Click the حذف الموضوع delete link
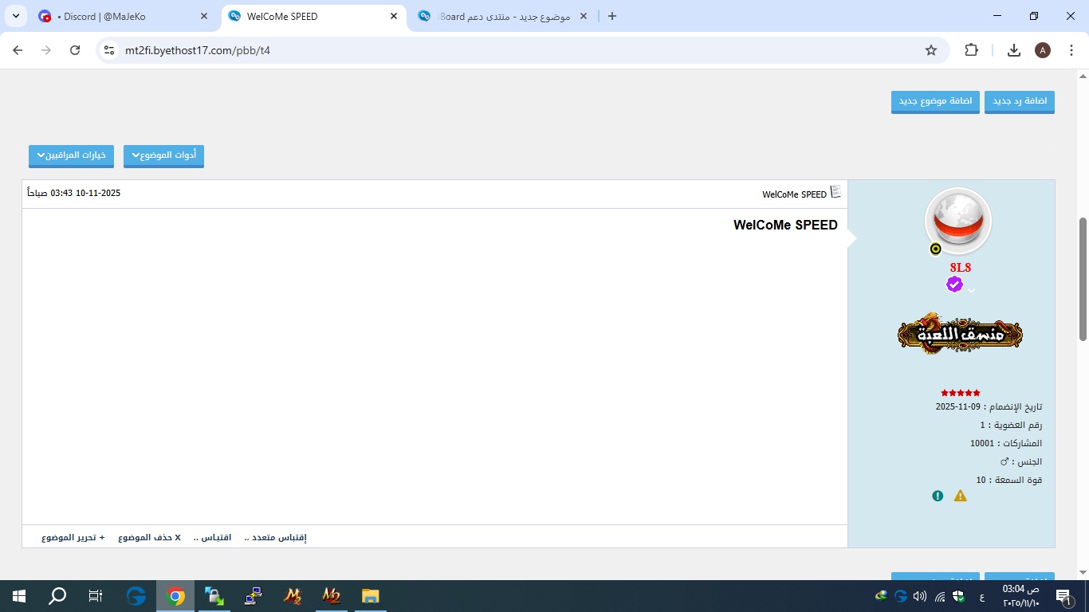Viewport: 1089px width, 612px height. coord(149,537)
